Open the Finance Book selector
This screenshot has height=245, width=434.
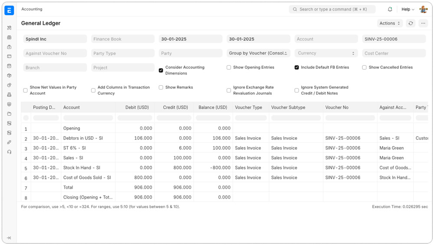coord(123,39)
